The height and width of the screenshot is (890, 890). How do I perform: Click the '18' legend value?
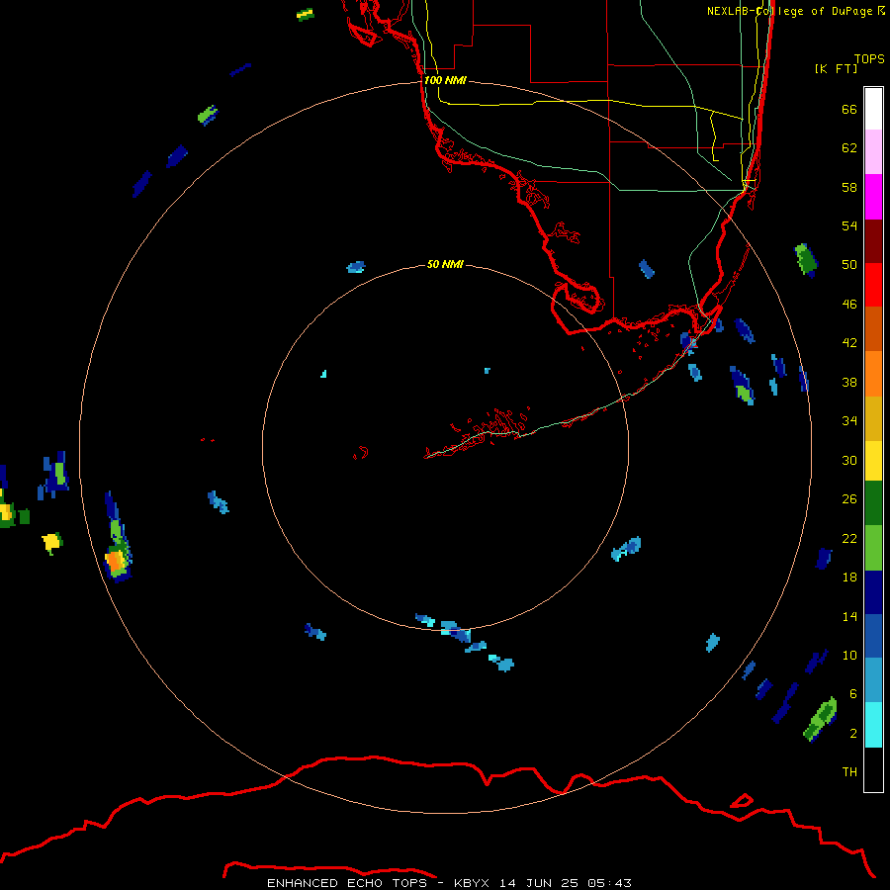849,578
